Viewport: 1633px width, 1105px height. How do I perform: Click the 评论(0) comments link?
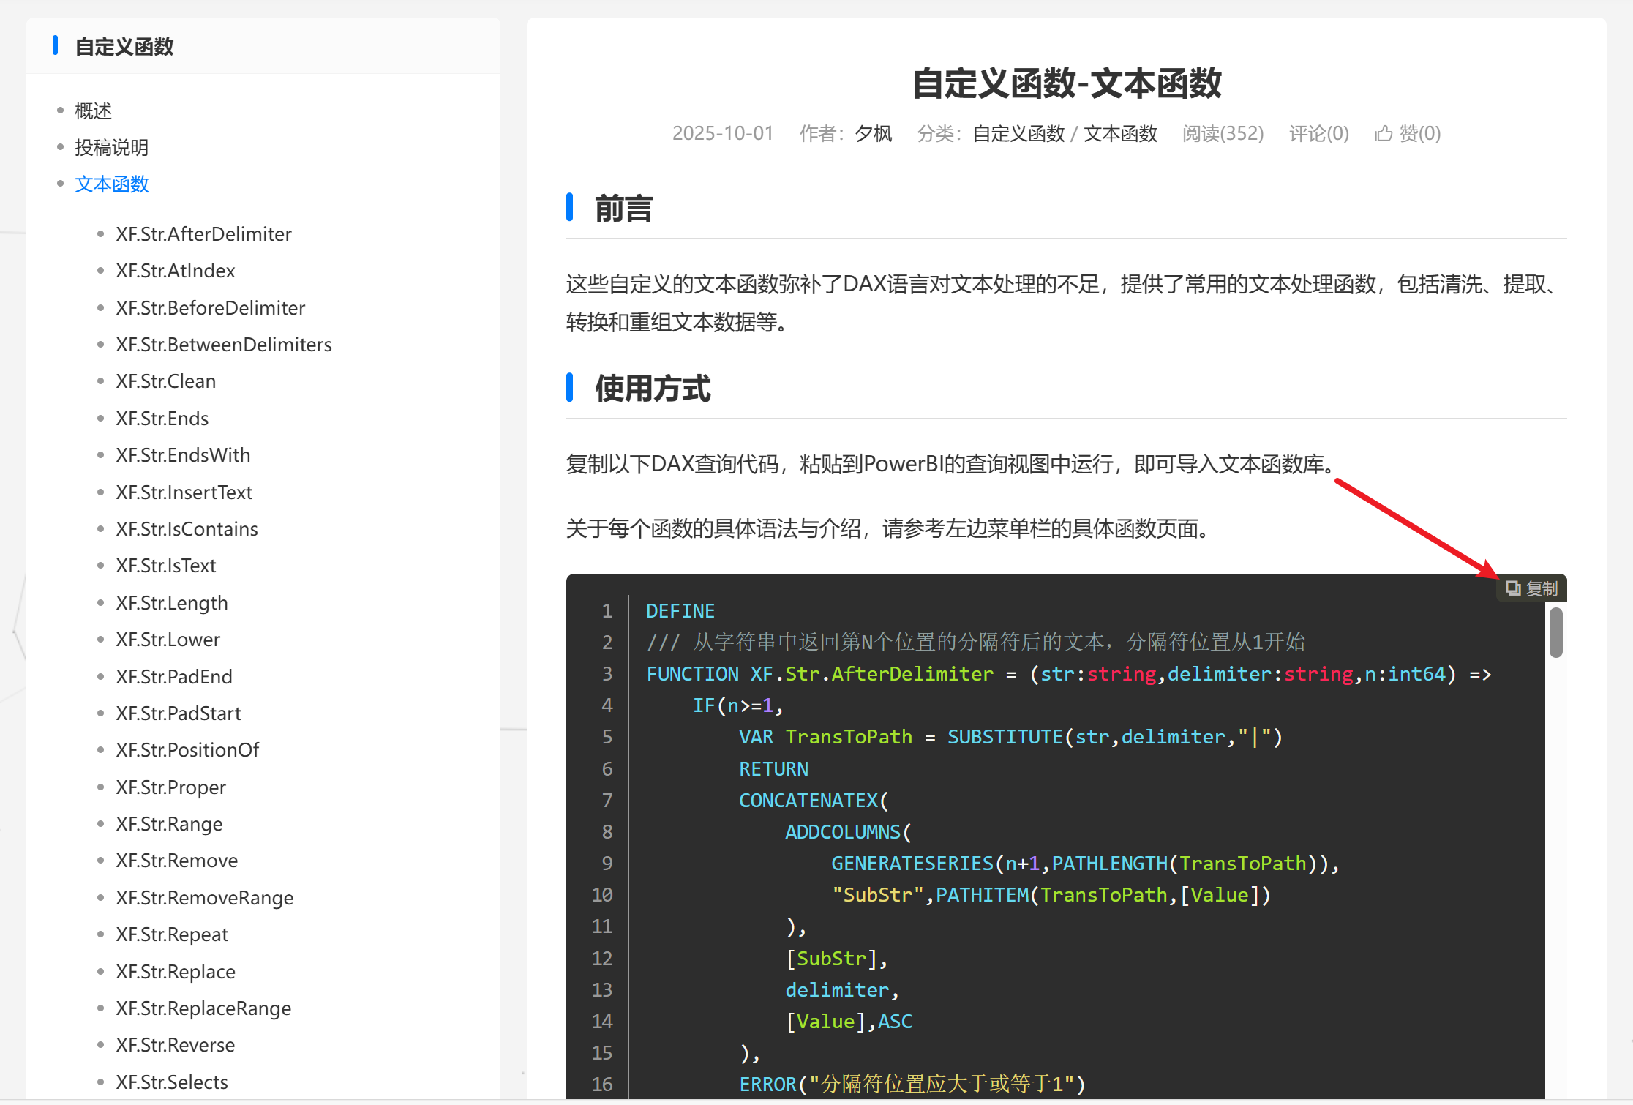[1318, 133]
